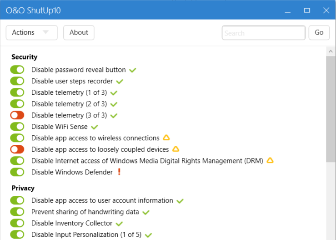Open the Actions dropdown menu
The width and height of the screenshot is (336, 240).
tap(32, 33)
